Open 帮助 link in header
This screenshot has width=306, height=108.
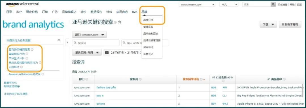[292, 4]
